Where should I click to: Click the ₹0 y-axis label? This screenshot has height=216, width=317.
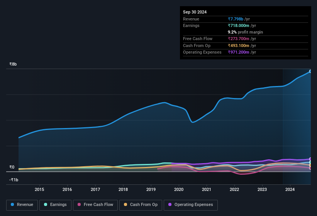tap(12, 167)
